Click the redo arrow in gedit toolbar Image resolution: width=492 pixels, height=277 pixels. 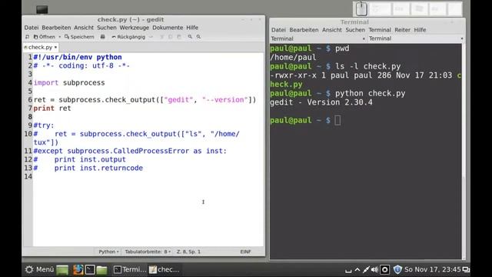tap(151, 37)
